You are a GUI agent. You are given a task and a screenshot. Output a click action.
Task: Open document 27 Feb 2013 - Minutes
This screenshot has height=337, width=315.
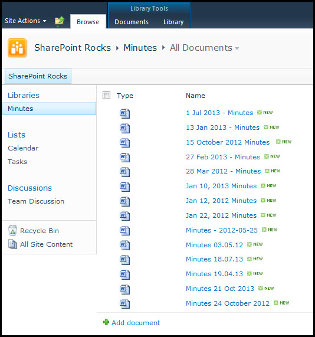point(223,157)
